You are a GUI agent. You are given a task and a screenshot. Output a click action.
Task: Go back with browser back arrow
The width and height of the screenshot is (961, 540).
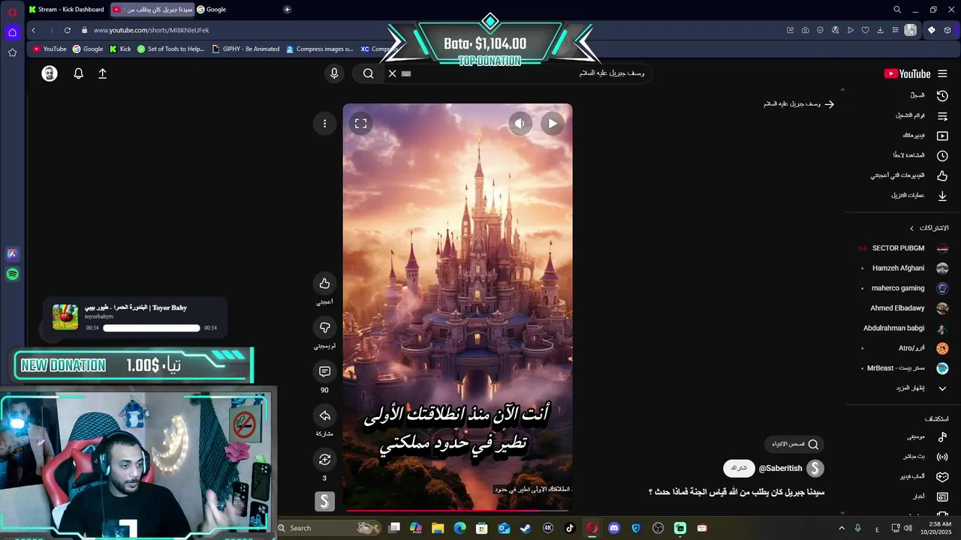[33, 30]
